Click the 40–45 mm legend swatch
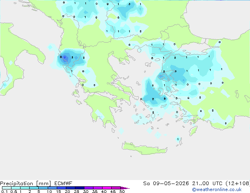Screen dimensions: 250x193 point(107,188)
